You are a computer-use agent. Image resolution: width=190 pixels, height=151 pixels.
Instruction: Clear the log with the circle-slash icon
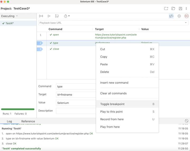pos(187,121)
